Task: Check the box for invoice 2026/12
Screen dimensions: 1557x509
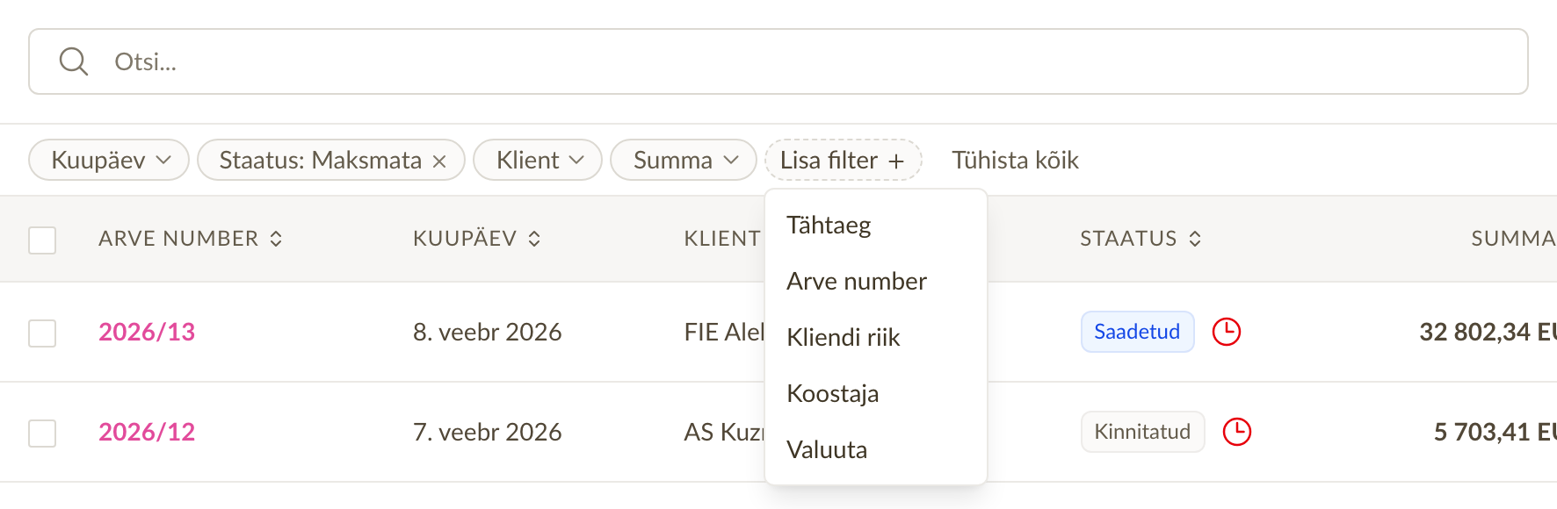Action: point(42,433)
